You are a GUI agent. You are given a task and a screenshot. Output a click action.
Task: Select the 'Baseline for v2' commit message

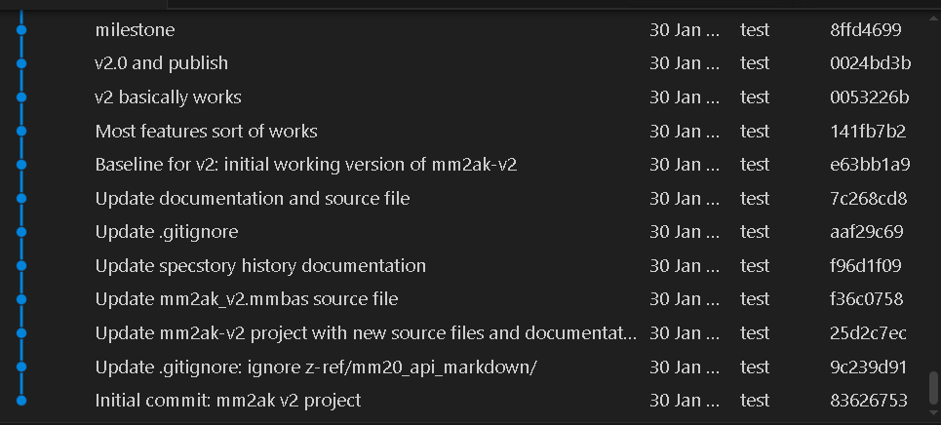point(305,165)
